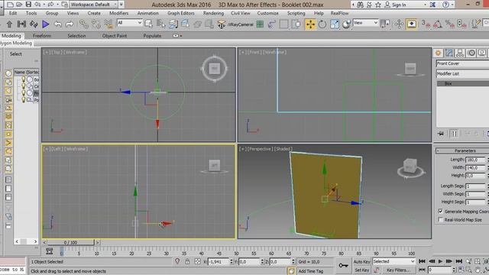This screenshot has width=489, height=275.
Task: Toggle Generate Mapping Coords checkbox
Action: 440,211
